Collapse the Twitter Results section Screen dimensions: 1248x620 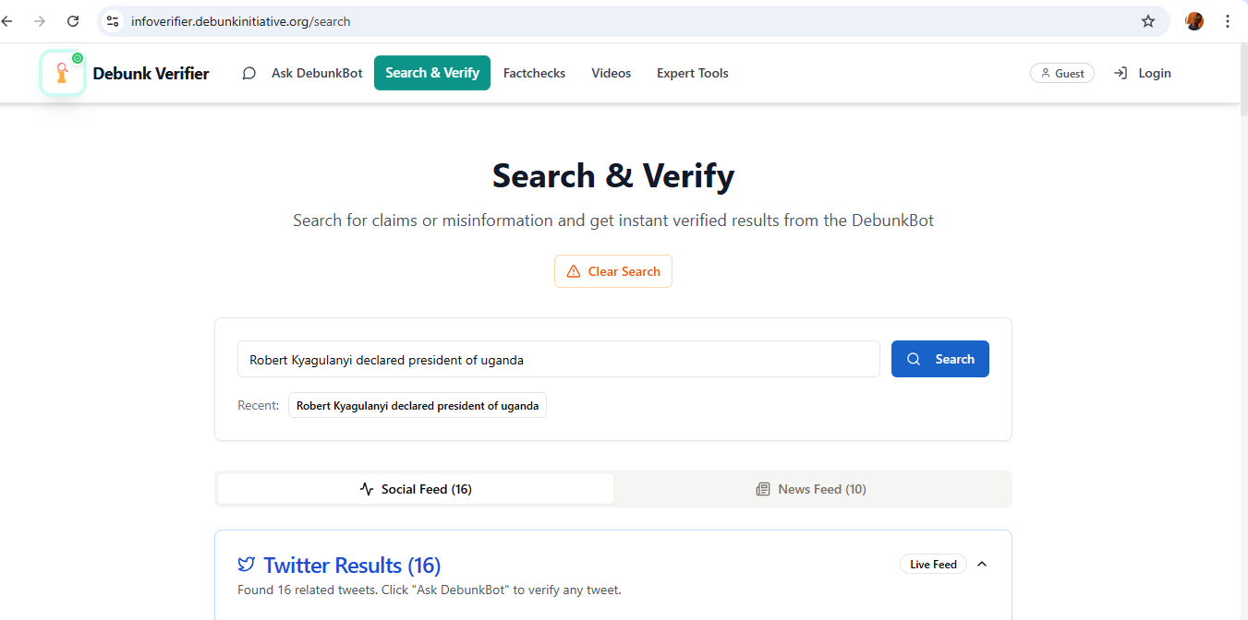(x=982, y=564)
